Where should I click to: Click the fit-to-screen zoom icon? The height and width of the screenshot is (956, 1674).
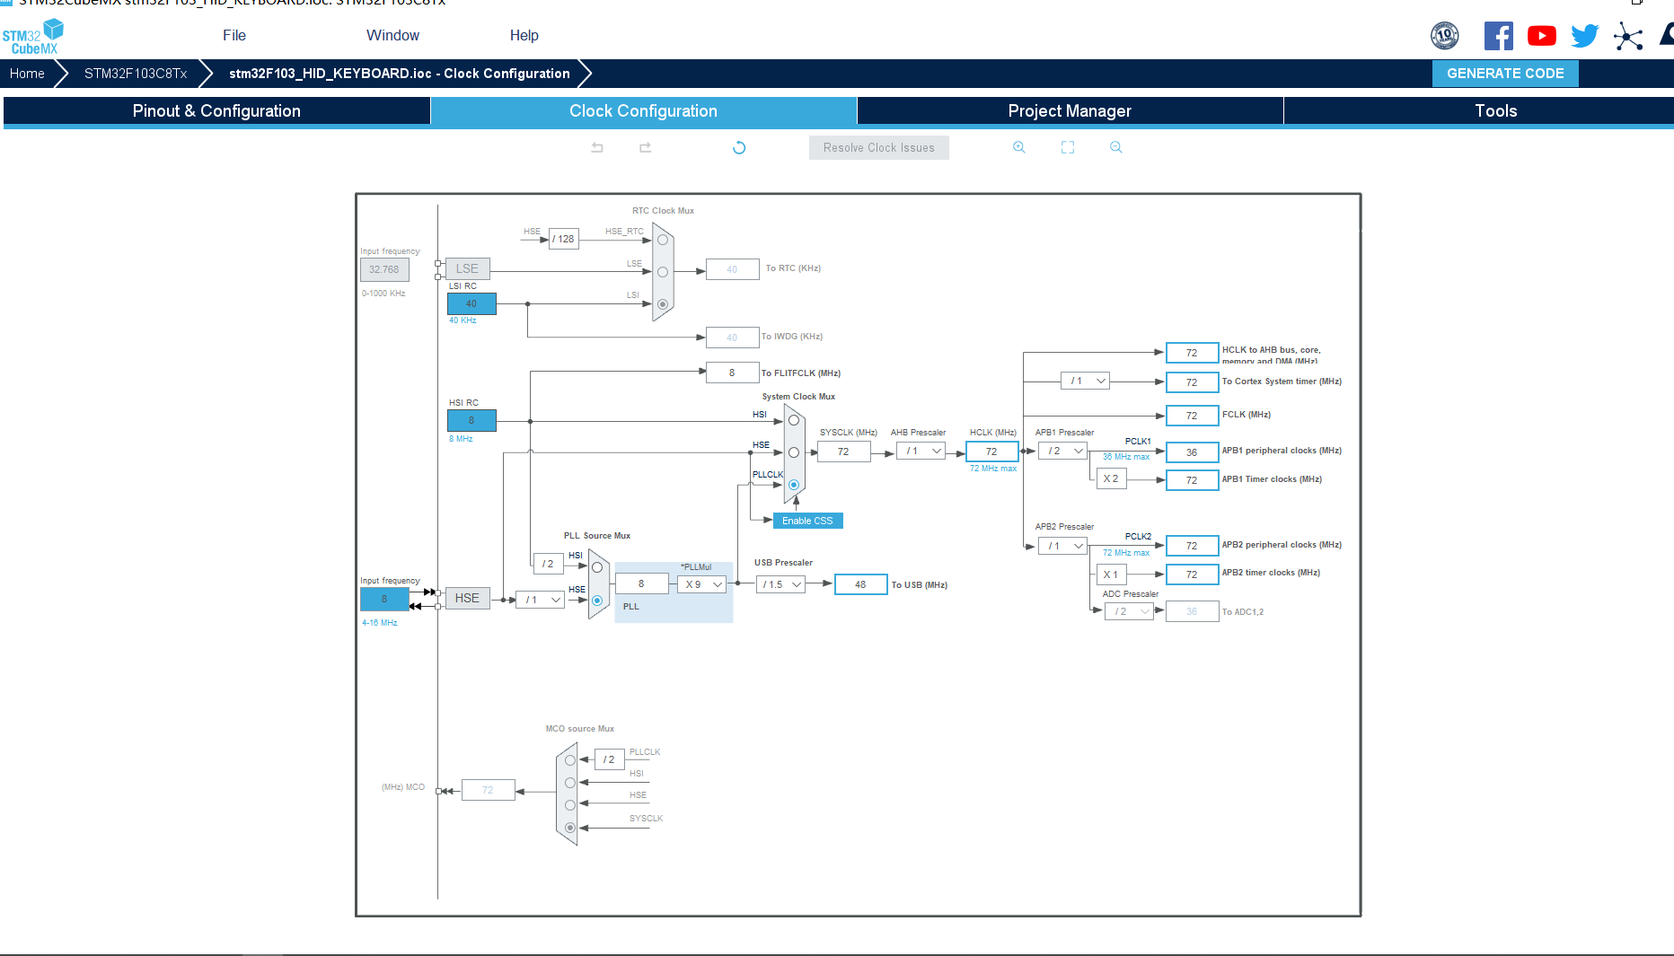tap(1068, 147)
